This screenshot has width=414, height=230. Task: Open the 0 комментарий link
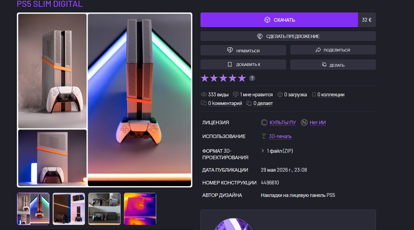click(x=225, y=103)
